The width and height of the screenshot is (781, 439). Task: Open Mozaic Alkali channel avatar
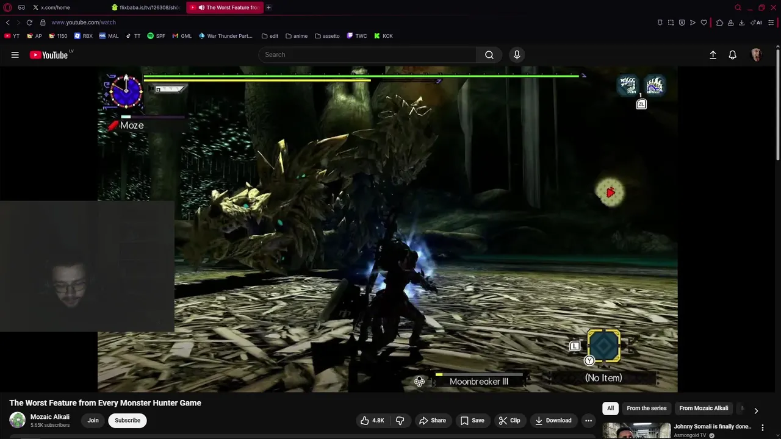pos(17,420)
